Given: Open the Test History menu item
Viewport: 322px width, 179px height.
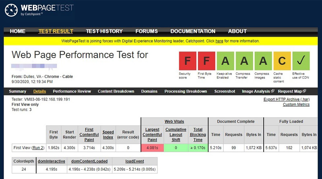Looking at the screenshot, I should (104, 31).
